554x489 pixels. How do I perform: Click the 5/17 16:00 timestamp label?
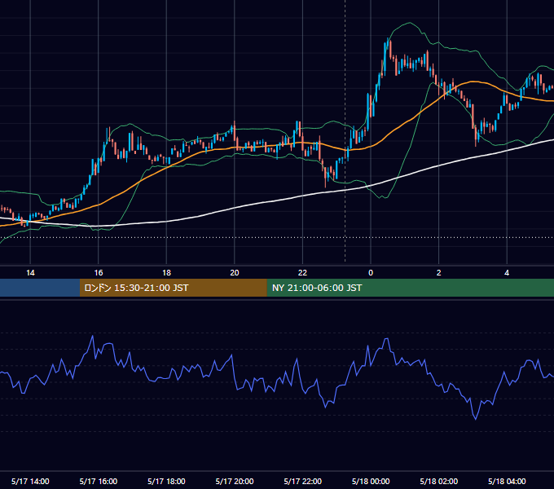point(99,481)
